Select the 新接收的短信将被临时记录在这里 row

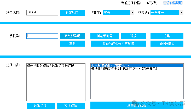tap(137, 69)
